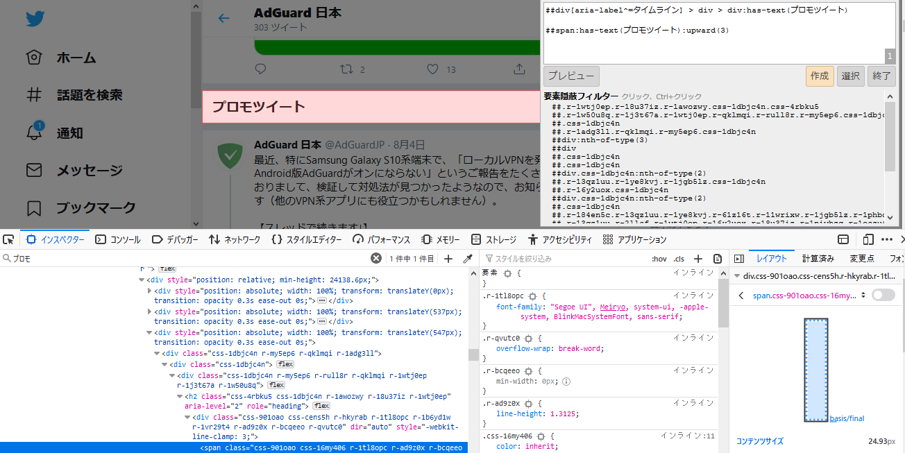Click the back chevron in the layout breadcrumb
The height and width of the screenshot is (453, 905).
click(x=741, y=294)
